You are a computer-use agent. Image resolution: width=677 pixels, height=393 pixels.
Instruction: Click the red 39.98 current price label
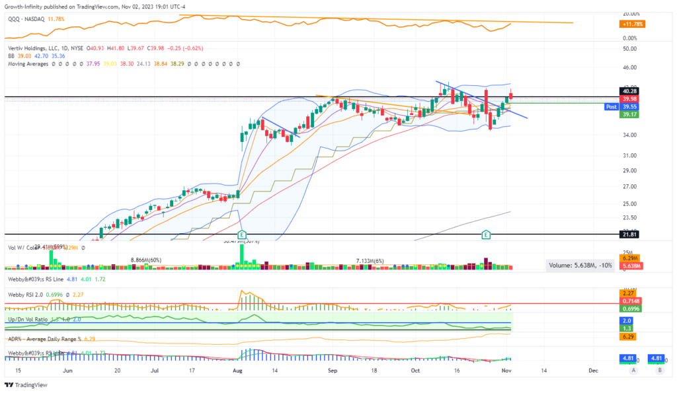coord(631,98)
